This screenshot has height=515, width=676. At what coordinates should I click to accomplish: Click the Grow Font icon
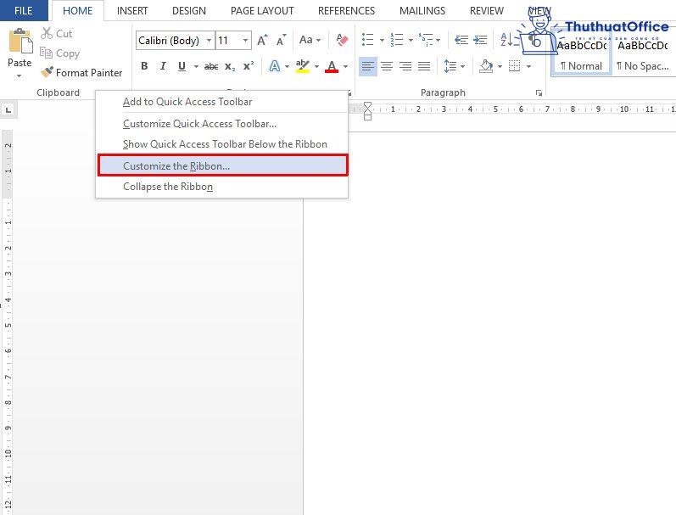(262, 41)
